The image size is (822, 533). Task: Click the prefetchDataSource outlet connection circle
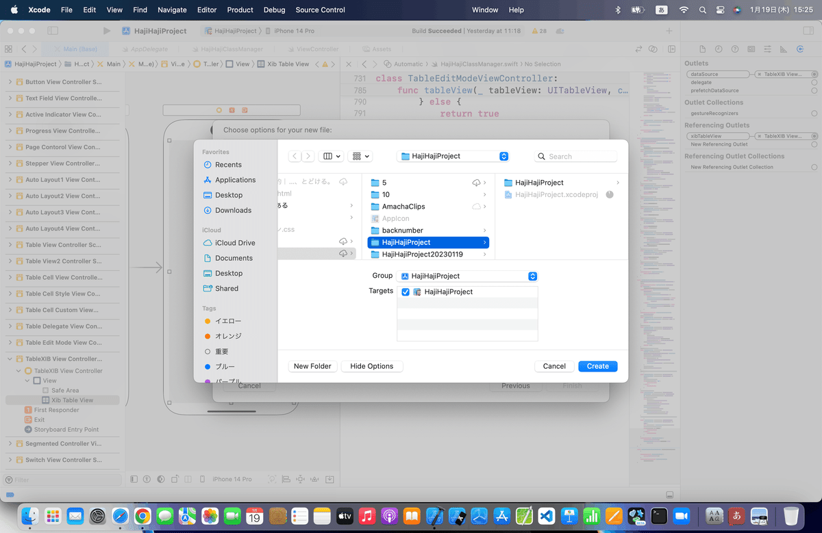click(814, 90)
